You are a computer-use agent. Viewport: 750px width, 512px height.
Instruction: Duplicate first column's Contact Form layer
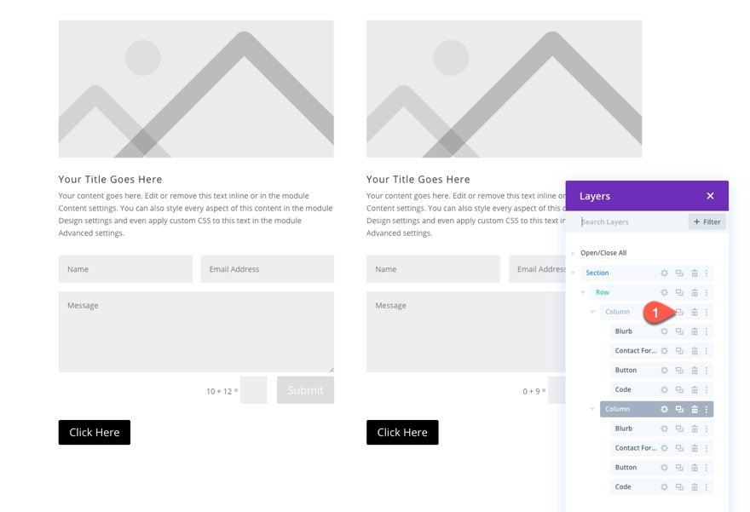tap(679, 351)
